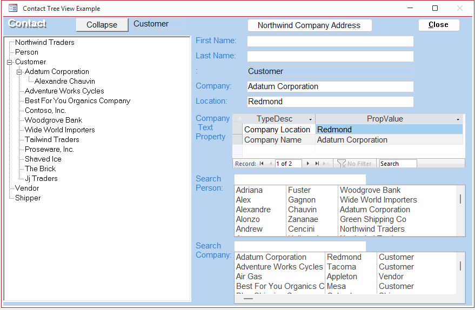Go to next record in navigator
Screen dimensions: 475x310
click(308, 164)
